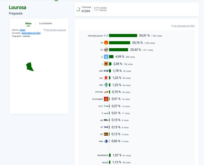Click Ver território nacional link
This screenshot has height=165, width=204.
click(56, 30)
